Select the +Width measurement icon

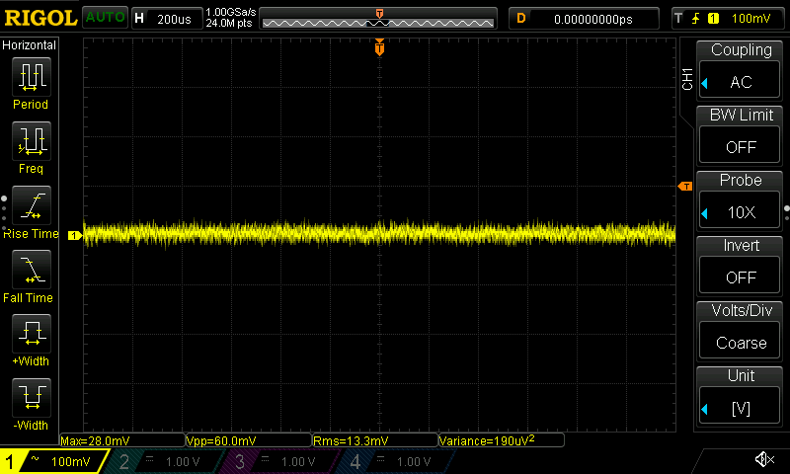click(31, 336)
